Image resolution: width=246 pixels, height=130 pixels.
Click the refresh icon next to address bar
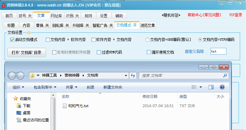pos(133,75)
